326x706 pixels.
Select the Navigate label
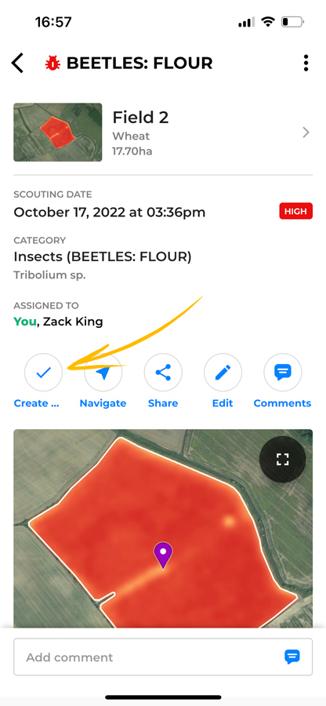pyautogui.click(x=103, y=403)
